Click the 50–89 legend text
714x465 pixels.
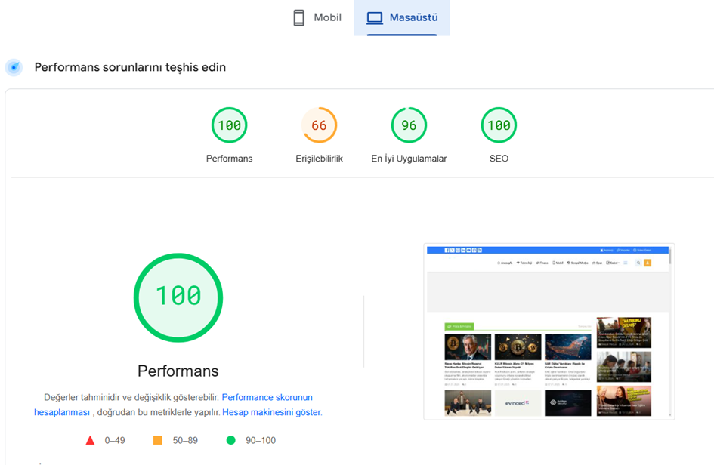[185, 440]
